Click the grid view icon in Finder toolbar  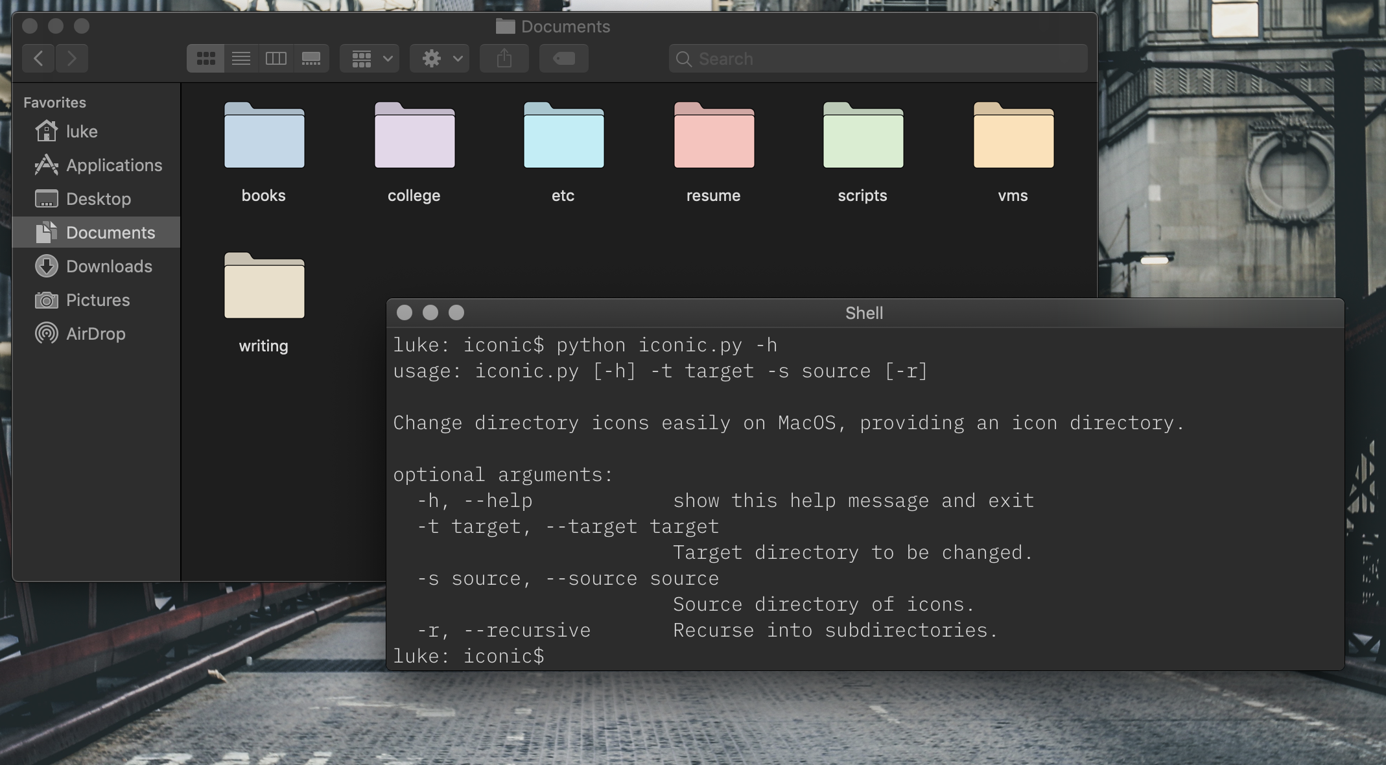[x=204, y=58]
